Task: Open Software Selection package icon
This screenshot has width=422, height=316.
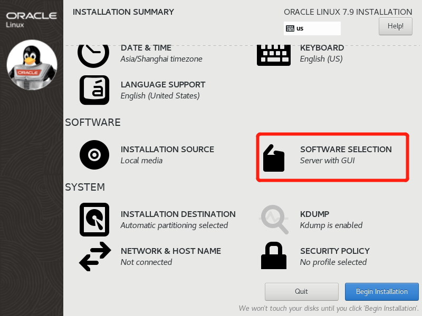Action: click(274, 158)
